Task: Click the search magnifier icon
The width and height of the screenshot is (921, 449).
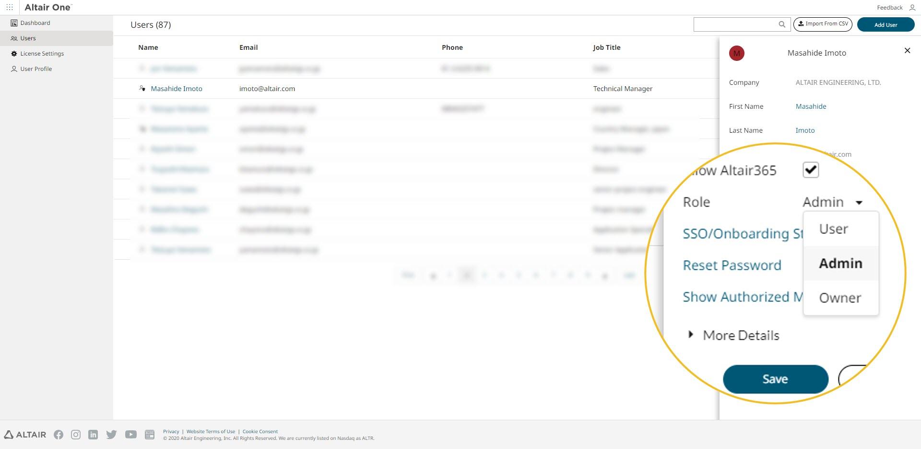Action: pyautogui.click(x=782, y=24)
